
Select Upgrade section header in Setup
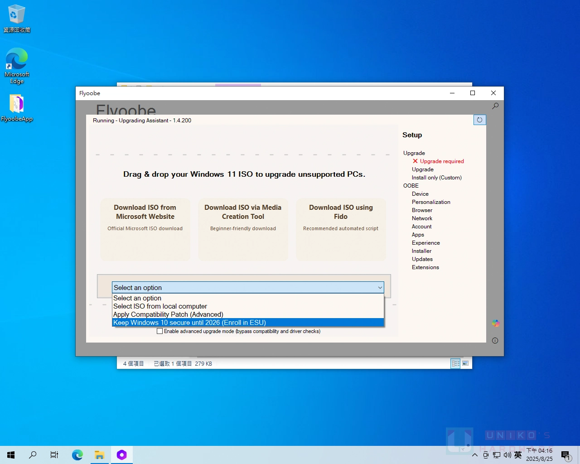[414, 153]
